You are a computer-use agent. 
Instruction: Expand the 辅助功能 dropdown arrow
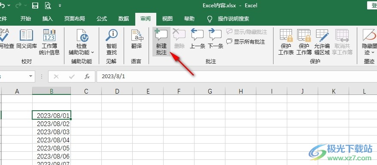coord(93,52)
